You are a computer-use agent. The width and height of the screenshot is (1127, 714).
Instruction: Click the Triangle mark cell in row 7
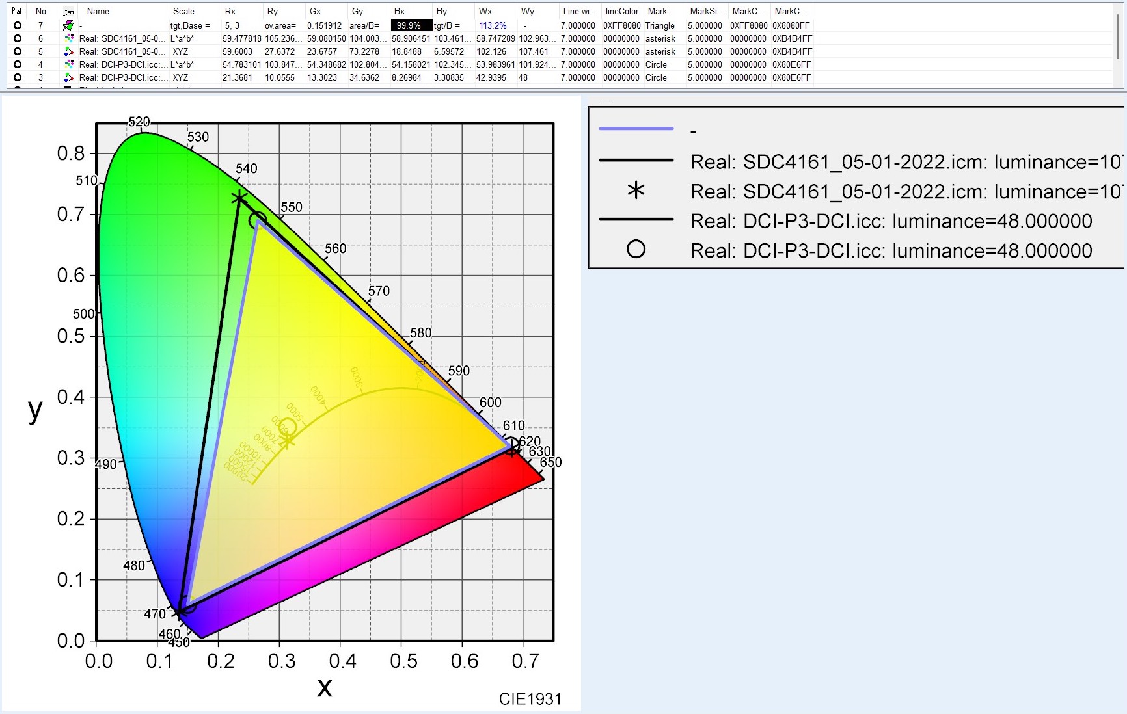tap(660, 25)
